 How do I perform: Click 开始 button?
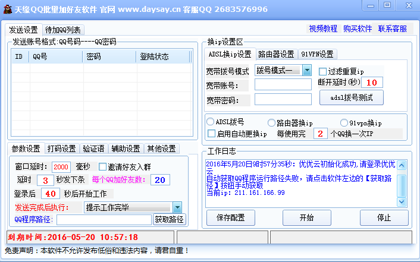307,217
